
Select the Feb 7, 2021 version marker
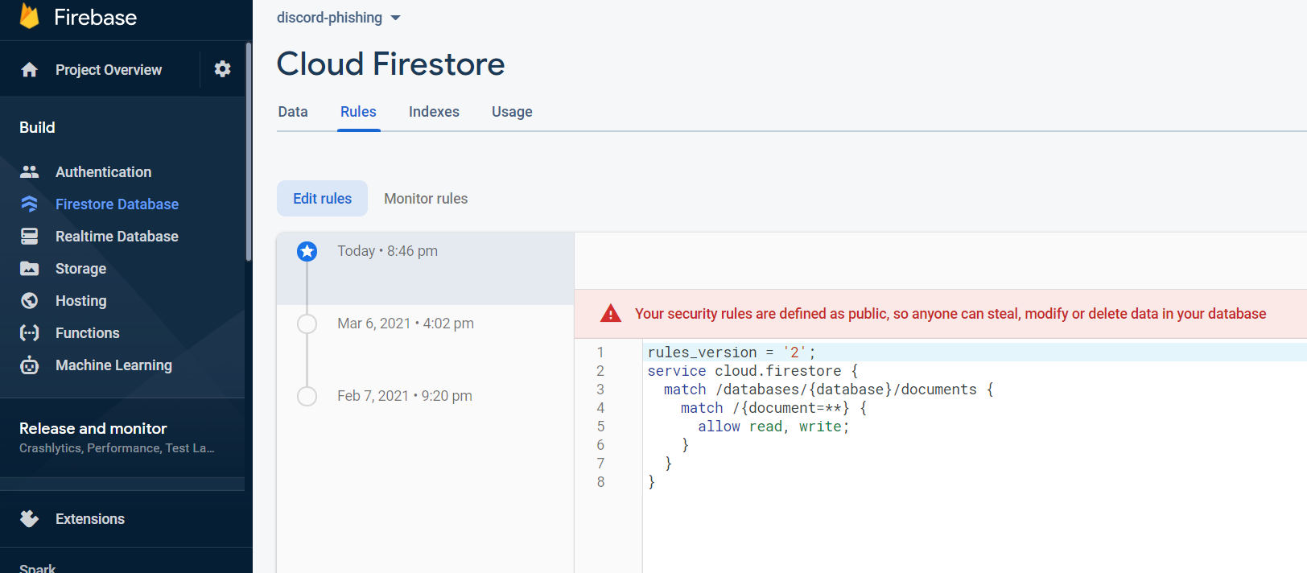(307, 396)
